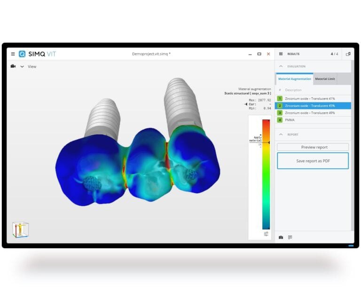Screen dimensions: 361x291
Task: Click the SIMQ logo icon
Action: pos(22,54)
